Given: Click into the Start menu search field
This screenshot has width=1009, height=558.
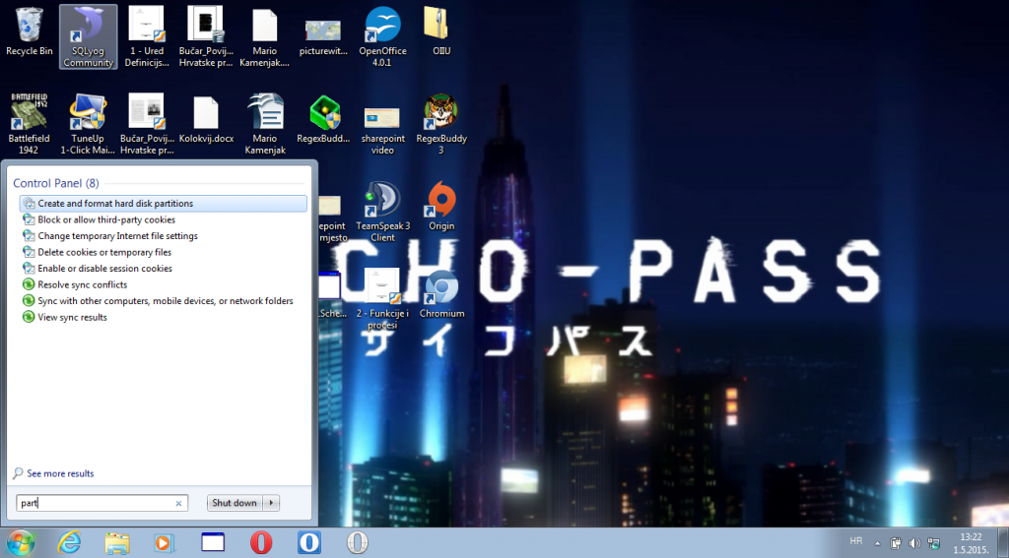Looking at the screenshot, I should coord(101,503).
